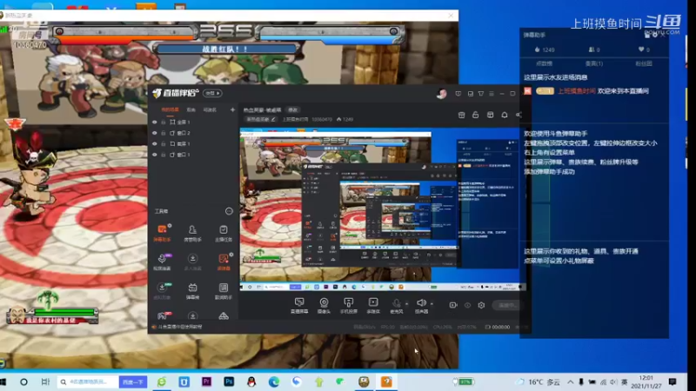Click the lock icon in top-right toolbar

(475, 115)
